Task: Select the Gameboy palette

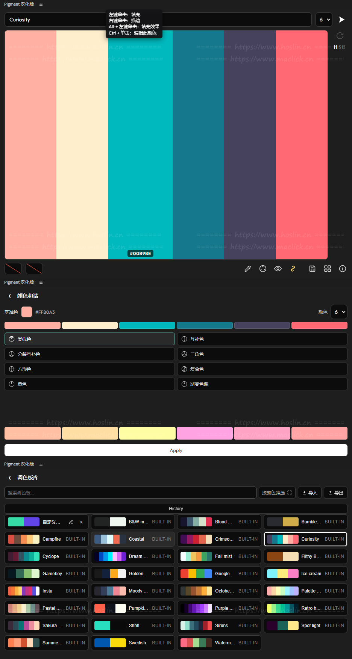Action: click(47, 574)
